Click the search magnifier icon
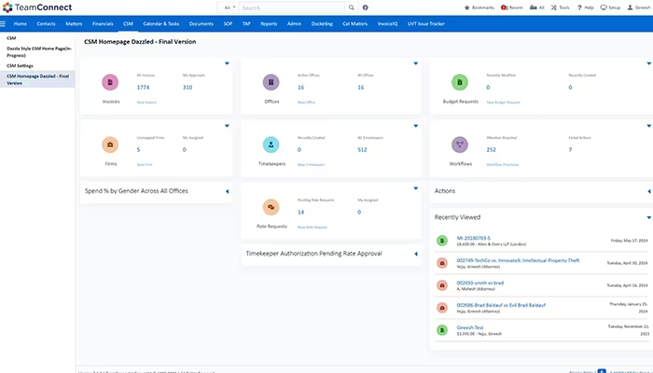Image resolution: width=653 pixels, height=373 pixels. 352,7
